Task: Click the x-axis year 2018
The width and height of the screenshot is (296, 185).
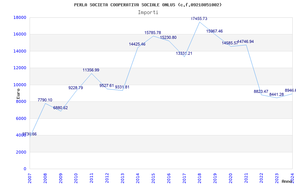Action: point(200,178)
